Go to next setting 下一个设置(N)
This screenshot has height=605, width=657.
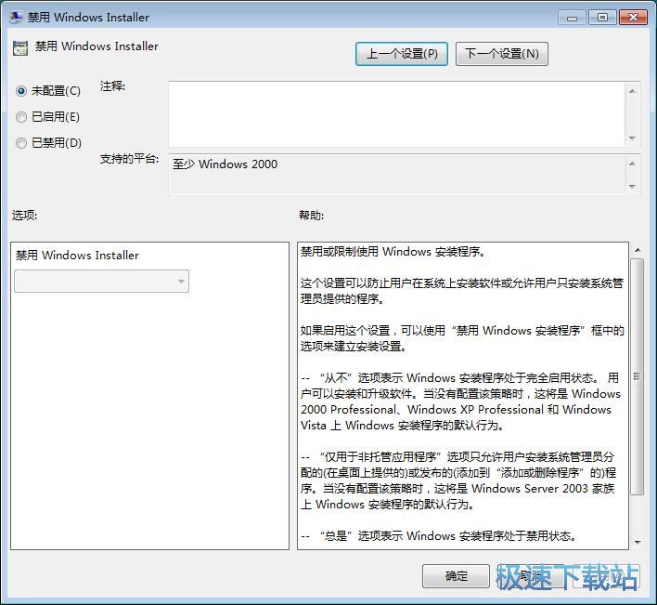[x=501, y=54]
